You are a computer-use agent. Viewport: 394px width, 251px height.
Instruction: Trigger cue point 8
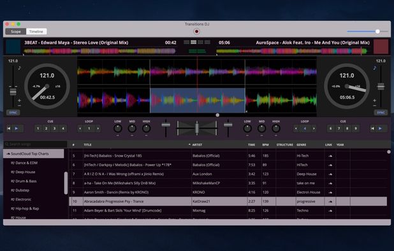pyautogui.click(x=347, y=129)
